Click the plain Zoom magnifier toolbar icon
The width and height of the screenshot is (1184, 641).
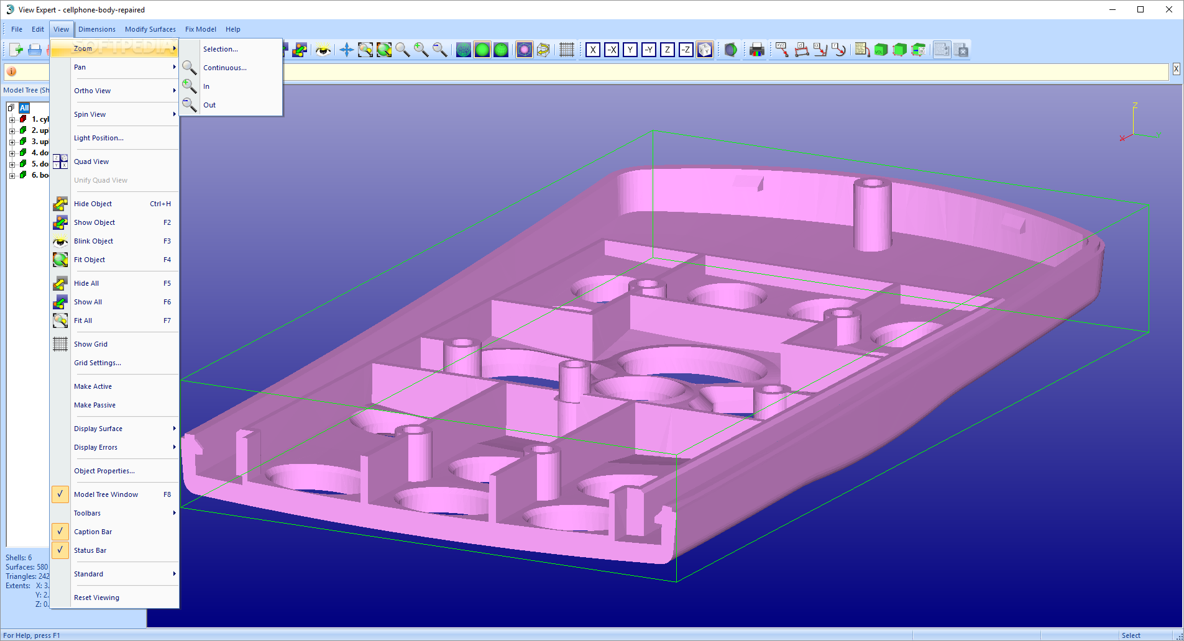403,50
